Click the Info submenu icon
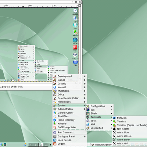The image size is (147, 147). pyautogui.click(x=88, y=110)
